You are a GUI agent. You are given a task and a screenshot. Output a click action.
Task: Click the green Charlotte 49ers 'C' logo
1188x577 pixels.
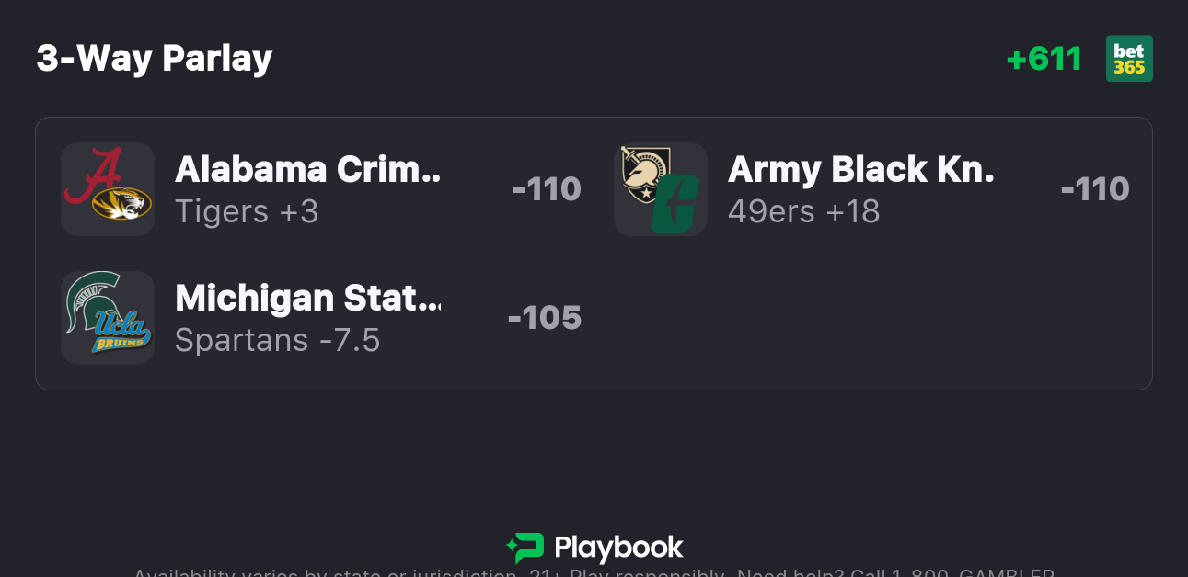[676, 203]
